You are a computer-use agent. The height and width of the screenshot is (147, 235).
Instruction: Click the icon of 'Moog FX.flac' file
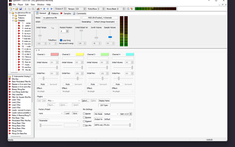(x=10, y=131)
